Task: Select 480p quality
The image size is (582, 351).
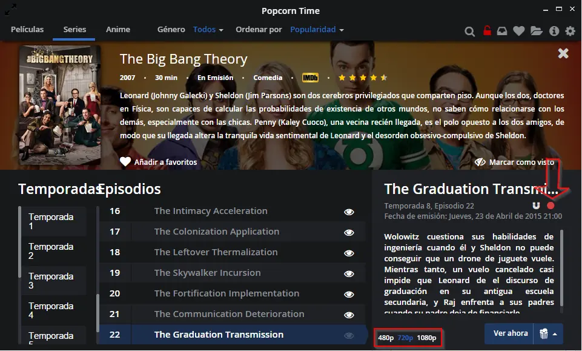Action: point(386,338)
